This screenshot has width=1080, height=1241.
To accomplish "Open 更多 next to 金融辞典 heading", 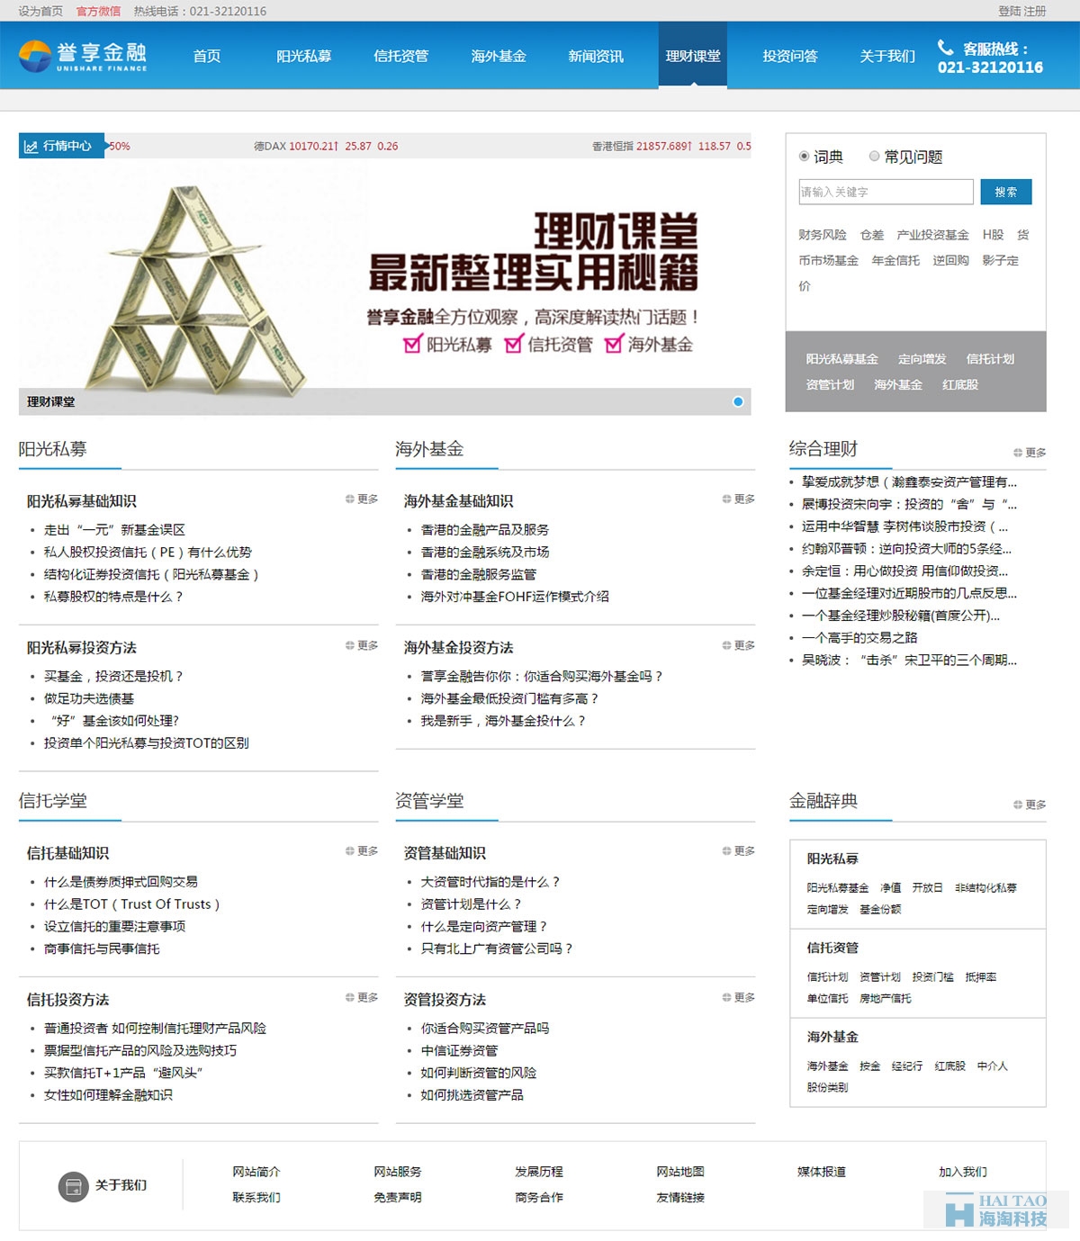I will (1030, 805).
